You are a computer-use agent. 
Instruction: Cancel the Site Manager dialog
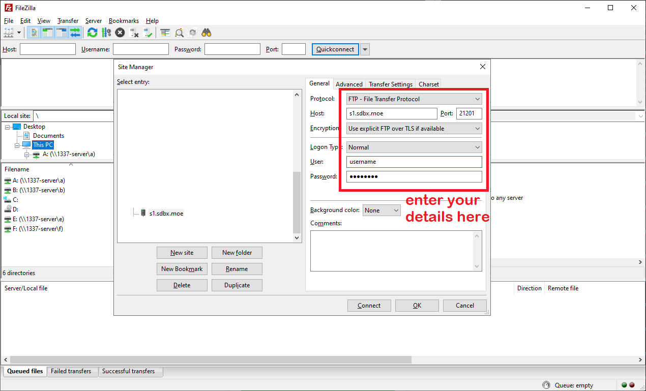pyautogui.click(x=465, y=306)
